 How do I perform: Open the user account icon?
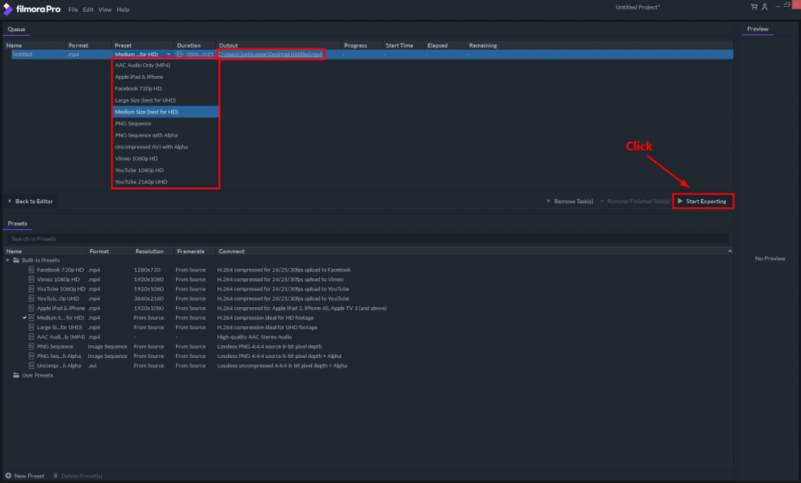click(765, 6)
